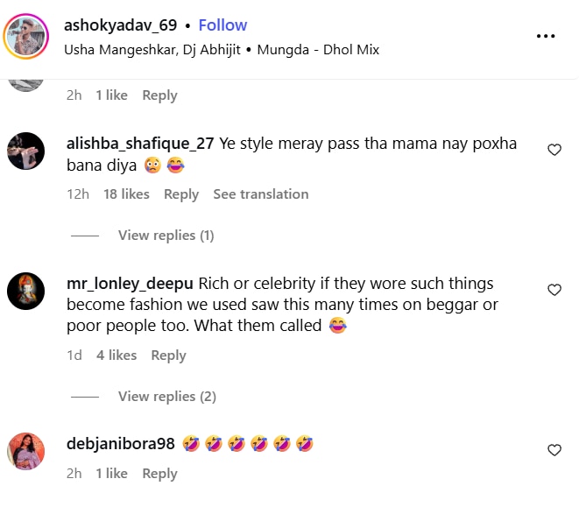Click alishba_shafique_27's avatar
This screenshot has height=507, width=579.
click(25, 151)
